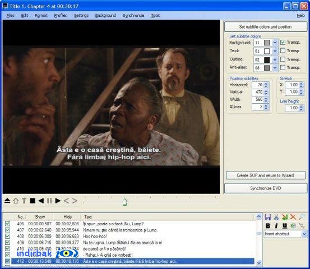The height and width of the screenshot is (269, 310).
Task: Click the red X delete icon
Action: [293, 217]
